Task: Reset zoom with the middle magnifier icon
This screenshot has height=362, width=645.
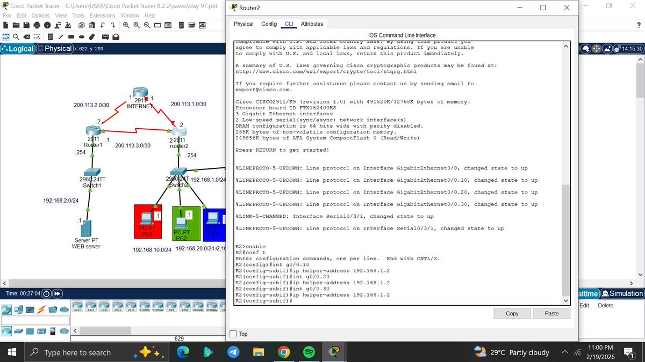Action: [137, 25]
